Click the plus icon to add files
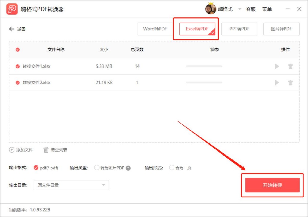 click(x=12, y=150)
